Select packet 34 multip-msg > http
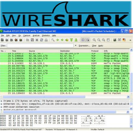Image resolution: width=134 pixels, height=135 pixels. click(x=64, y=91)
